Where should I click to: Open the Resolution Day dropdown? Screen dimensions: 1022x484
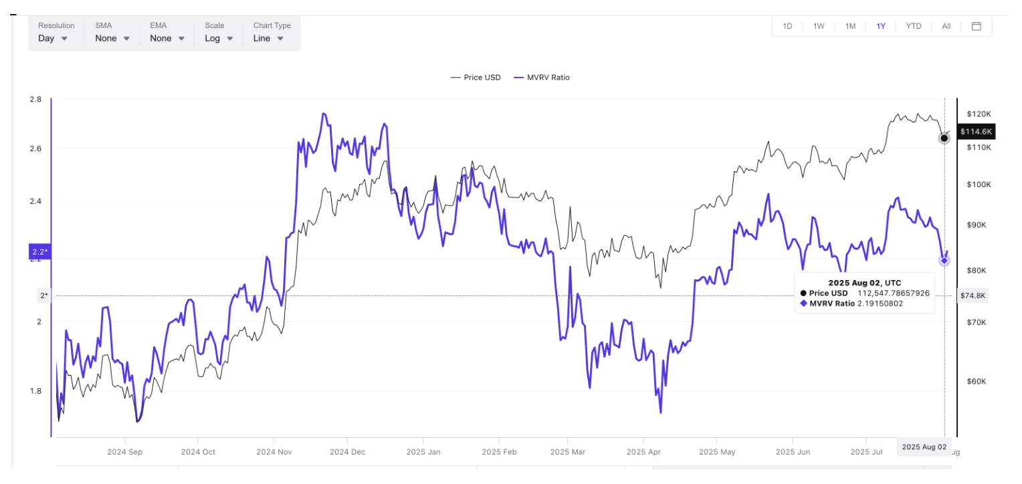pos(53,38)
